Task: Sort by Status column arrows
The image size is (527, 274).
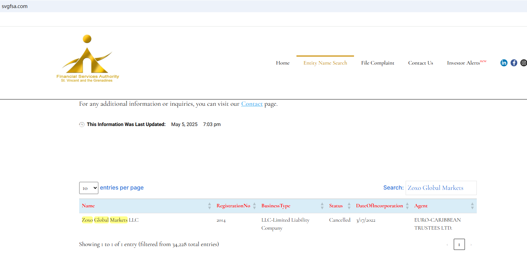Action: click(x=349, y=206)
